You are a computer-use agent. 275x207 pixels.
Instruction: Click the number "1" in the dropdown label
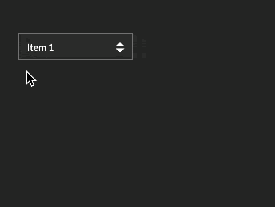coord(52,47)
